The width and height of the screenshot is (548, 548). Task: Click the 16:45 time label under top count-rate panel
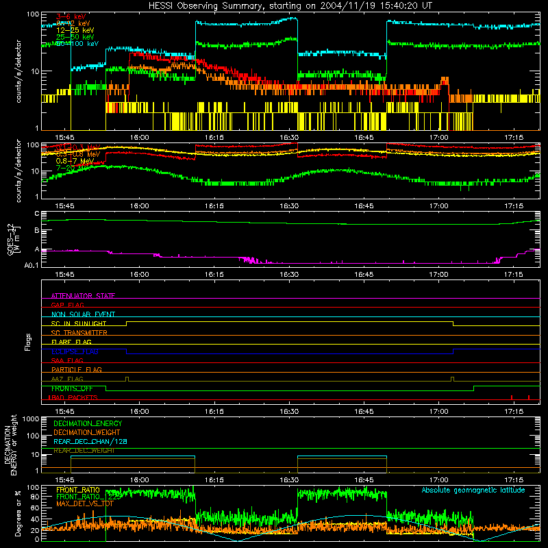pos(364,138)
